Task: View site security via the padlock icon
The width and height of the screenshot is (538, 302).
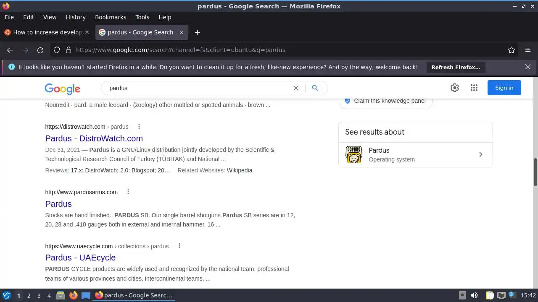Action: (x=69, y=50)
